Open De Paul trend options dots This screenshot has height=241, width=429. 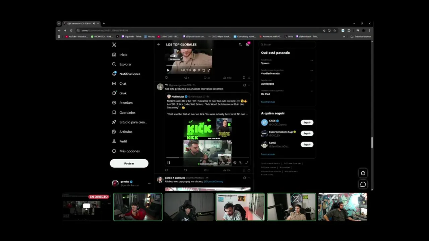tap(312, 91)
